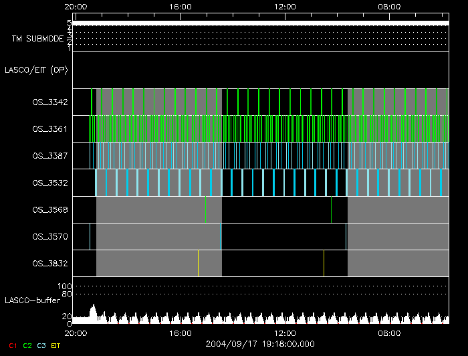Select the OS_3361 row label

pos(49,128)
